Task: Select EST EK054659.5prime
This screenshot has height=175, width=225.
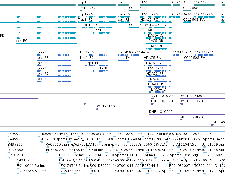Action: click(x=18, y=174)
